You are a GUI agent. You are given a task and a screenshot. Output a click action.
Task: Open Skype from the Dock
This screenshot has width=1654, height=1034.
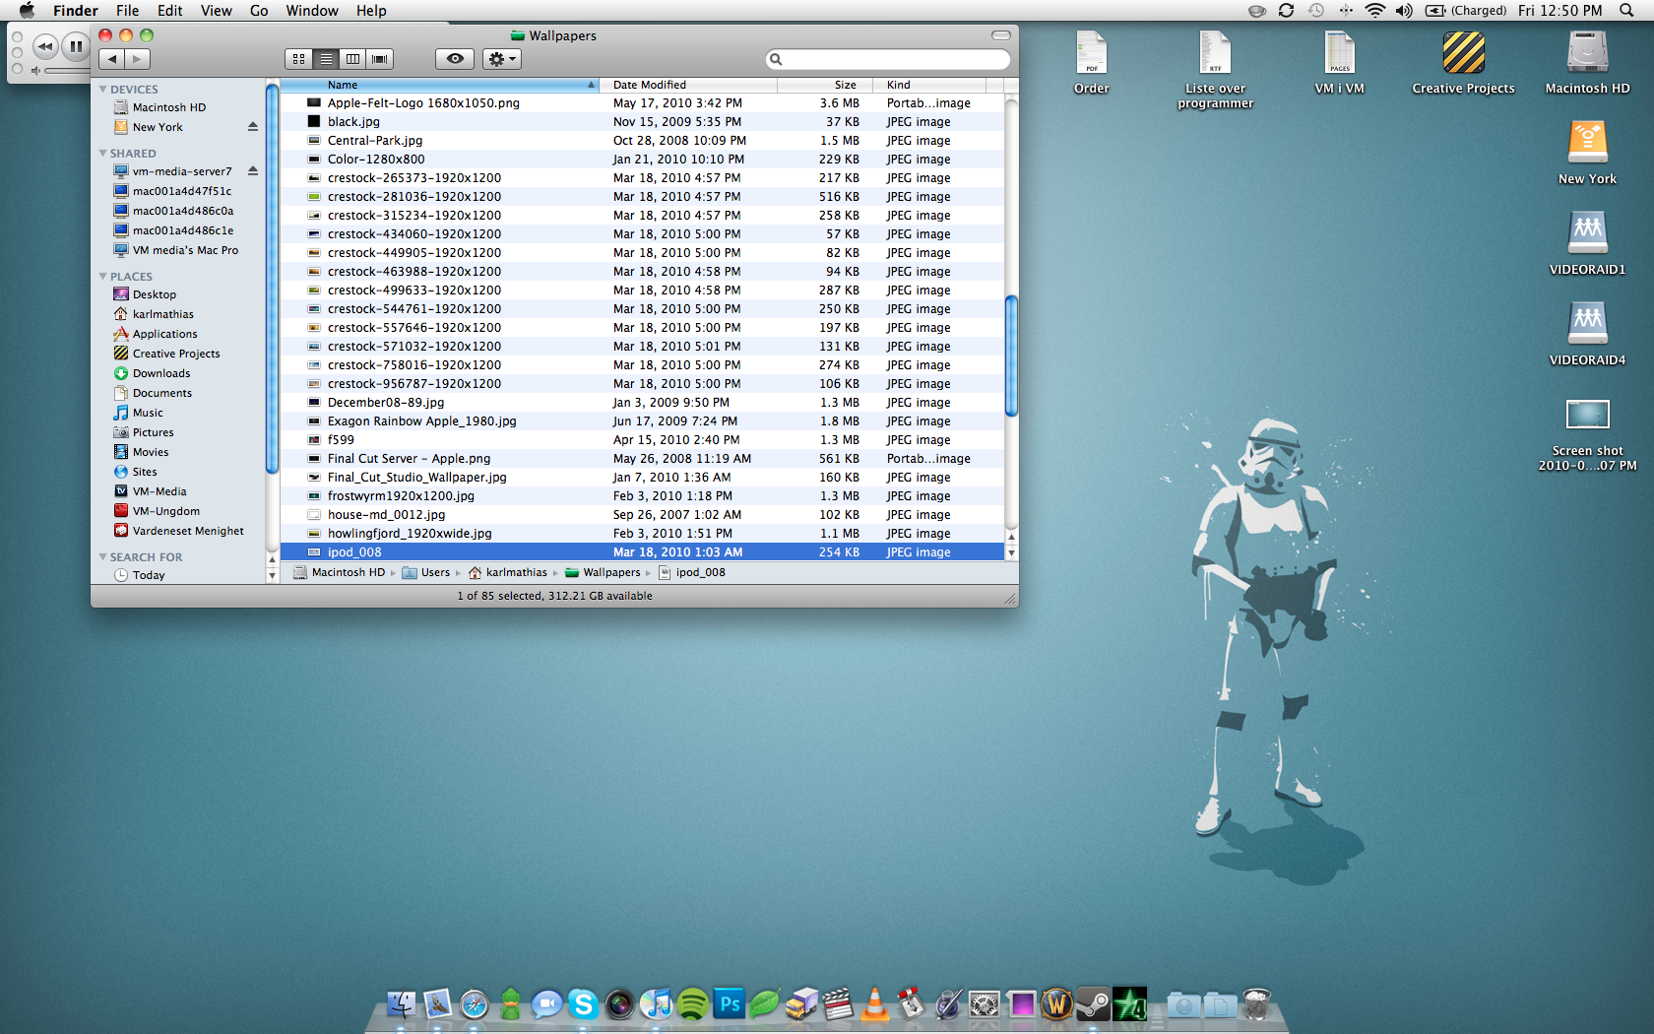click(583, 1003)
